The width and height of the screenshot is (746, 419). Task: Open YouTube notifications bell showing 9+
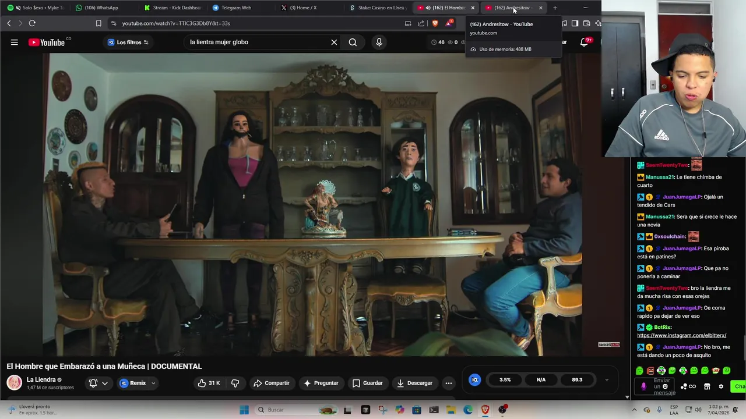pos(585,42)
